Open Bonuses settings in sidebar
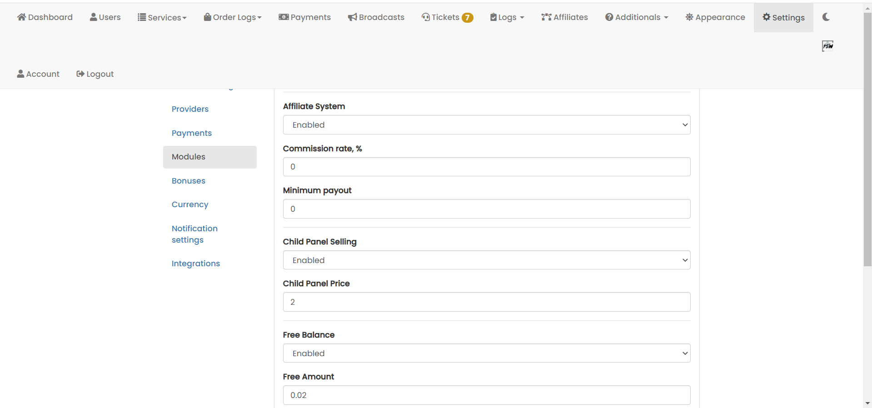The width and height of the screenshot is (872, 408). 189,181
